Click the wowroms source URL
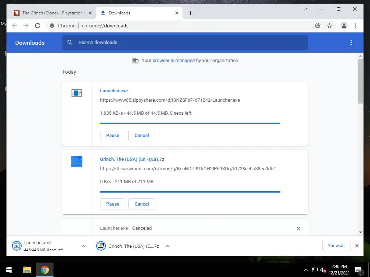 click(x=189, y=169)
